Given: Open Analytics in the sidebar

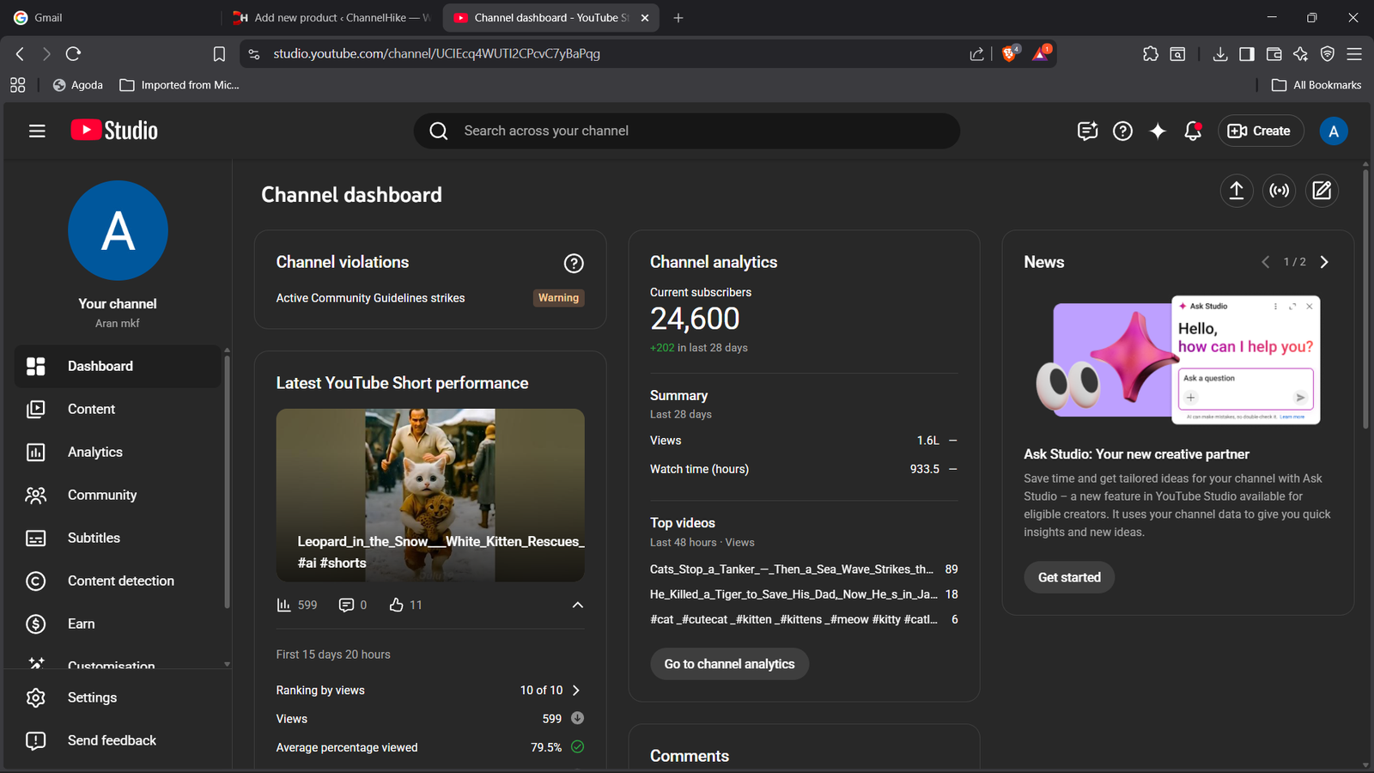Looking at the screenshot, I should [94, 452].
